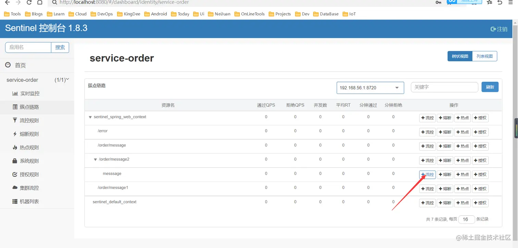Collapse the /order/message2 tree node
Screen dimensions: 518x248
96,160
